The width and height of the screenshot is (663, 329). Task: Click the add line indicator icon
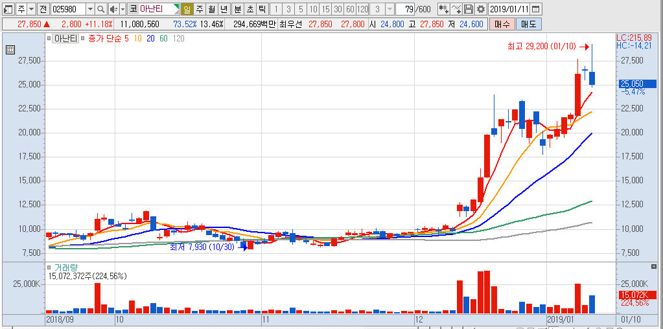click(456, 9)
